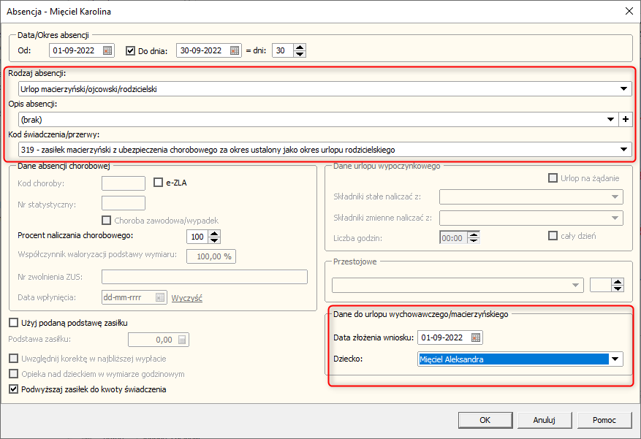Increase Liczba godzin spinner value
This screenshot has height=439, width=641.
tap(474, 234)
